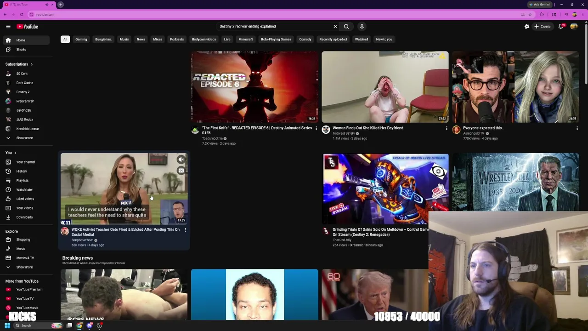This screenshot has width=588, height=331.
Task: Click the icon left of Create
Action: coord(527,27)
